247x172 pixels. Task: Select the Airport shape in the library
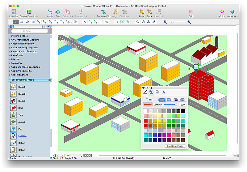coord(13,122)
